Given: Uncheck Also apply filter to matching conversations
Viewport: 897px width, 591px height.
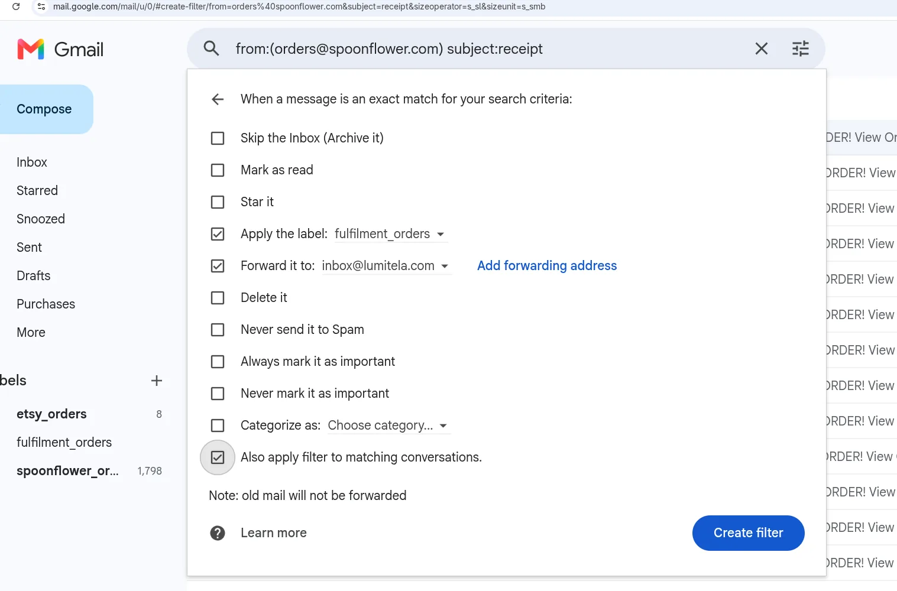Looking at the screenshot, I should point(218,457).
